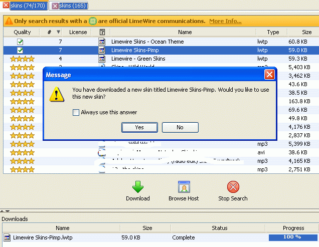
Task: Sort by License column header
Action: [78, 32]
